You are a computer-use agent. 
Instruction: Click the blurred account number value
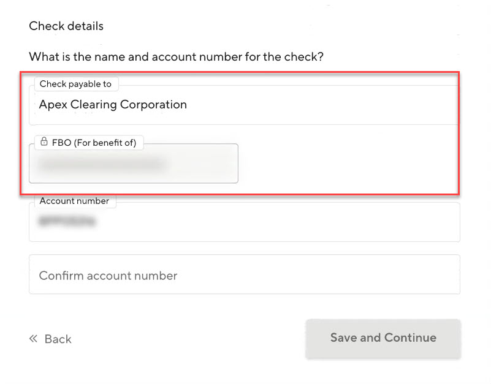pos(67,222)
